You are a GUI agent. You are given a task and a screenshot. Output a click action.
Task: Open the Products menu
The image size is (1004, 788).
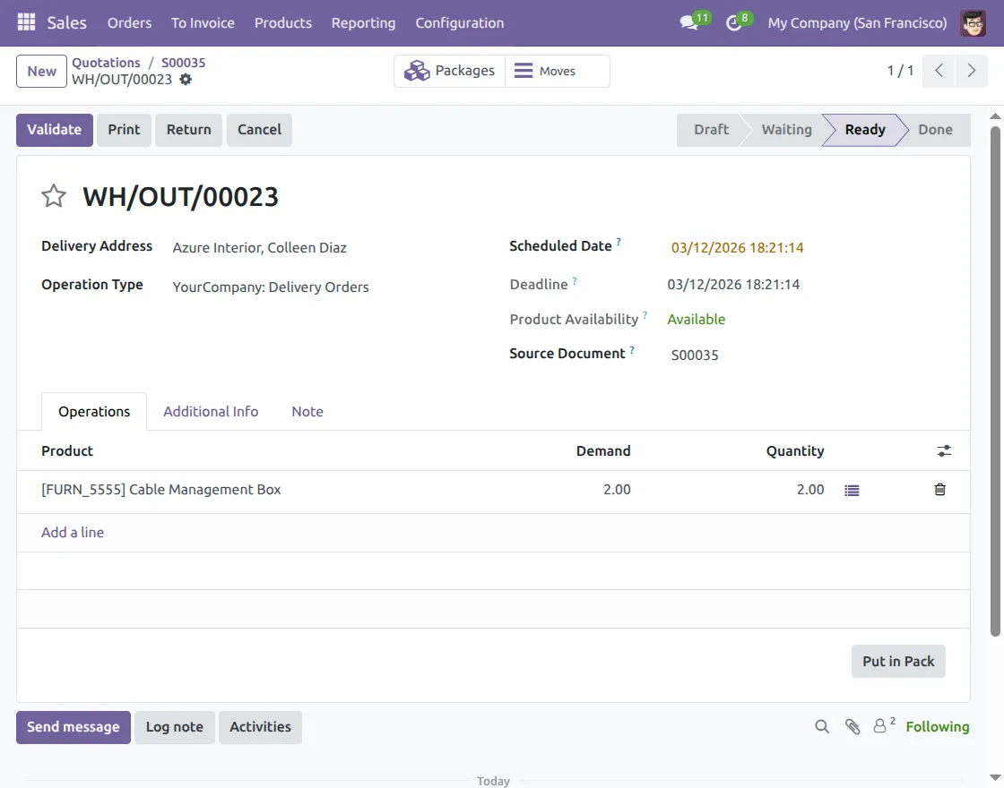coord(283,23)
